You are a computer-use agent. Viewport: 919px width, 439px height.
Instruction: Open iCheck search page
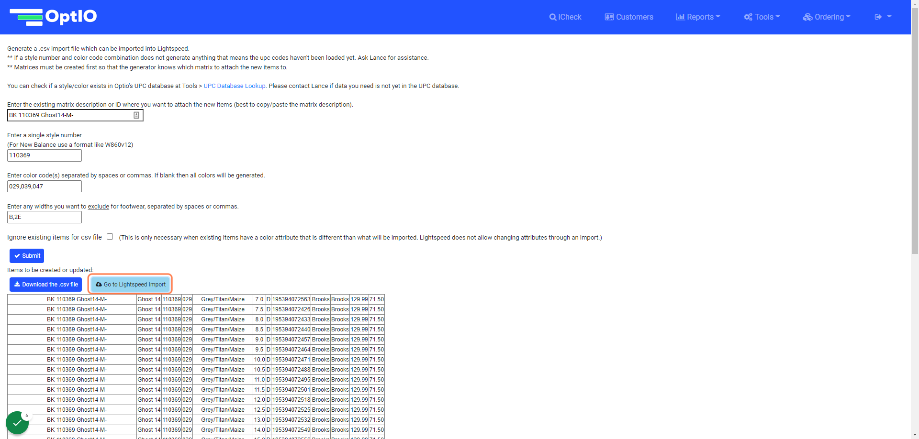565,17
